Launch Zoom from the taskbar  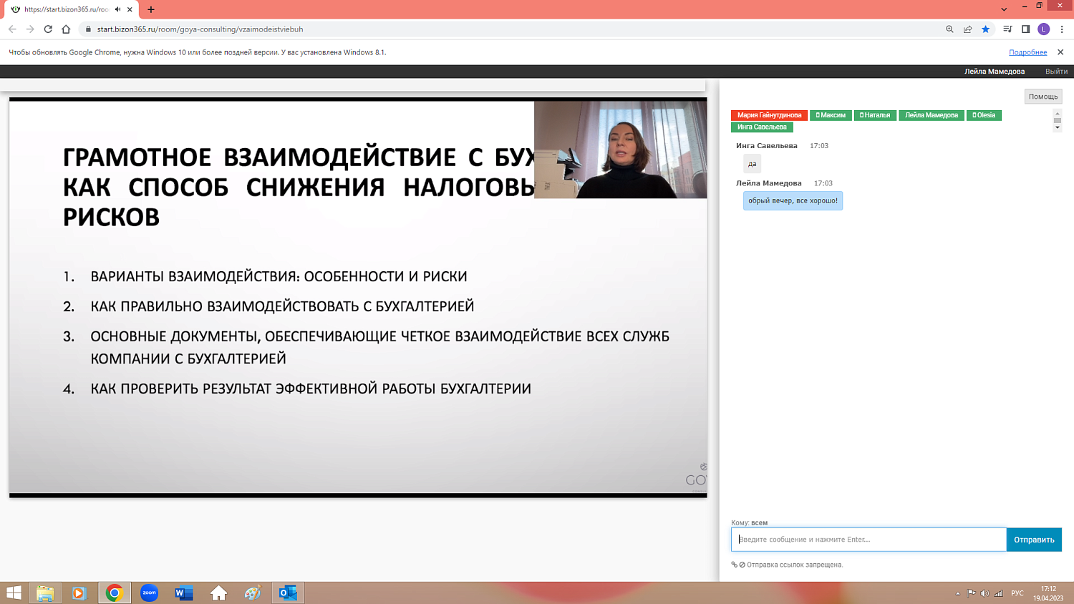click(148, 593)
